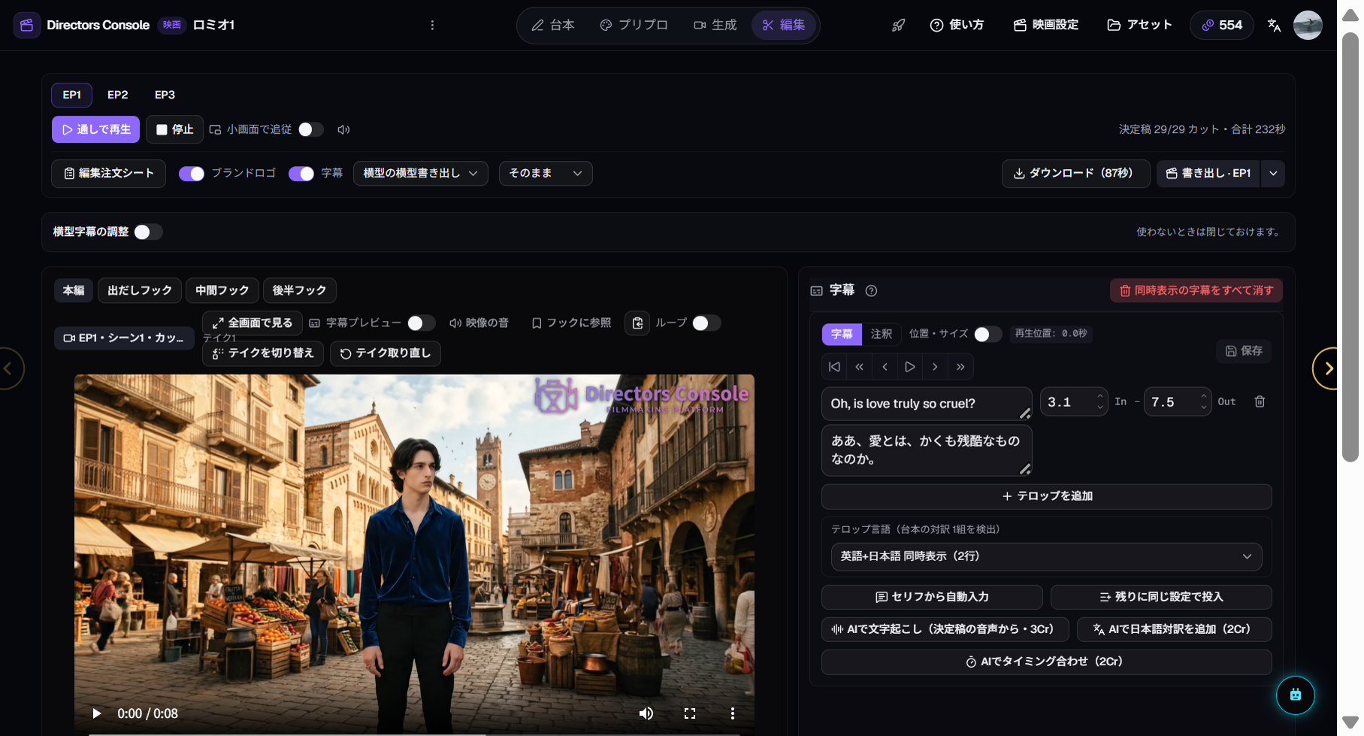Toggle 位置・サイズ switch
This screenshot has width=1364, height=736.
pos(987,334)
